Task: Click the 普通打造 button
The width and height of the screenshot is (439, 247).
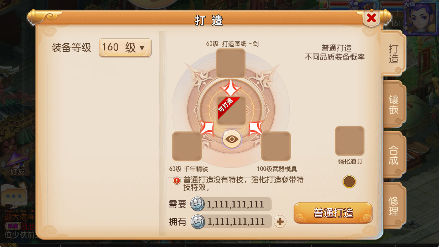Action: [x=333, y=213]
